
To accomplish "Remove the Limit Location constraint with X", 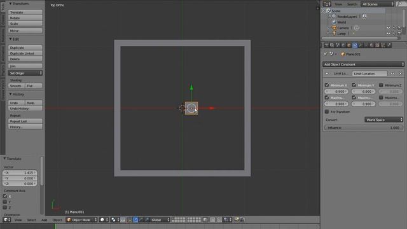I will click(x=400, y=74).
